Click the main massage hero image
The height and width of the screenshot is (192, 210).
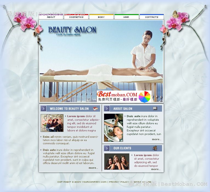(101, 61)
